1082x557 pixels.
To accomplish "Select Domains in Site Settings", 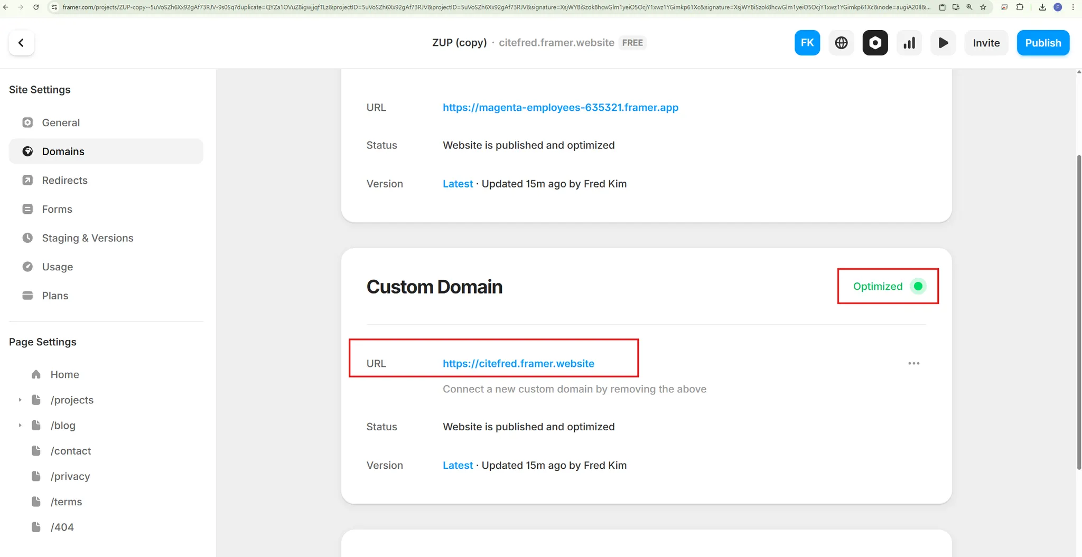I will pos(106,152).
